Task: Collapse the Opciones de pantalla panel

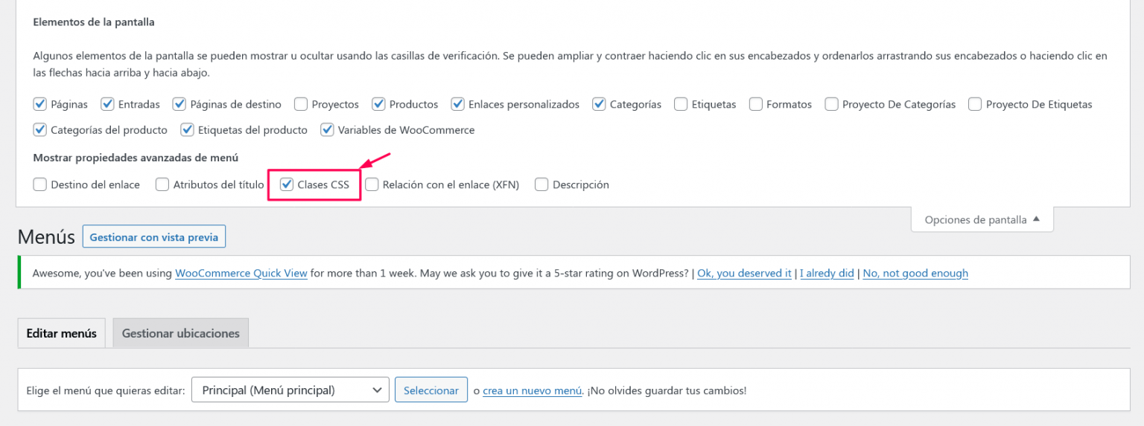Action: (982, 219)
